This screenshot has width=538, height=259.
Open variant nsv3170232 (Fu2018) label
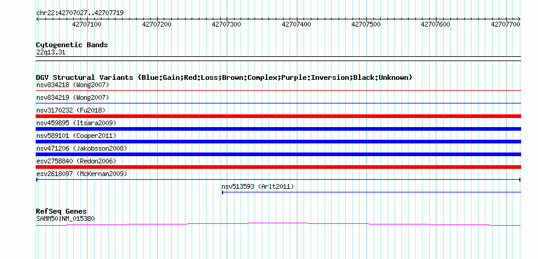[x=71, y=110]
